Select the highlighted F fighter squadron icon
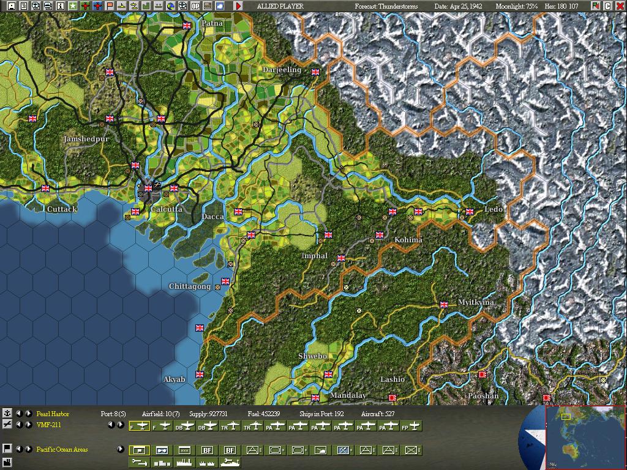This screenshot has width=627, height=470. click(x=140, y=427)
